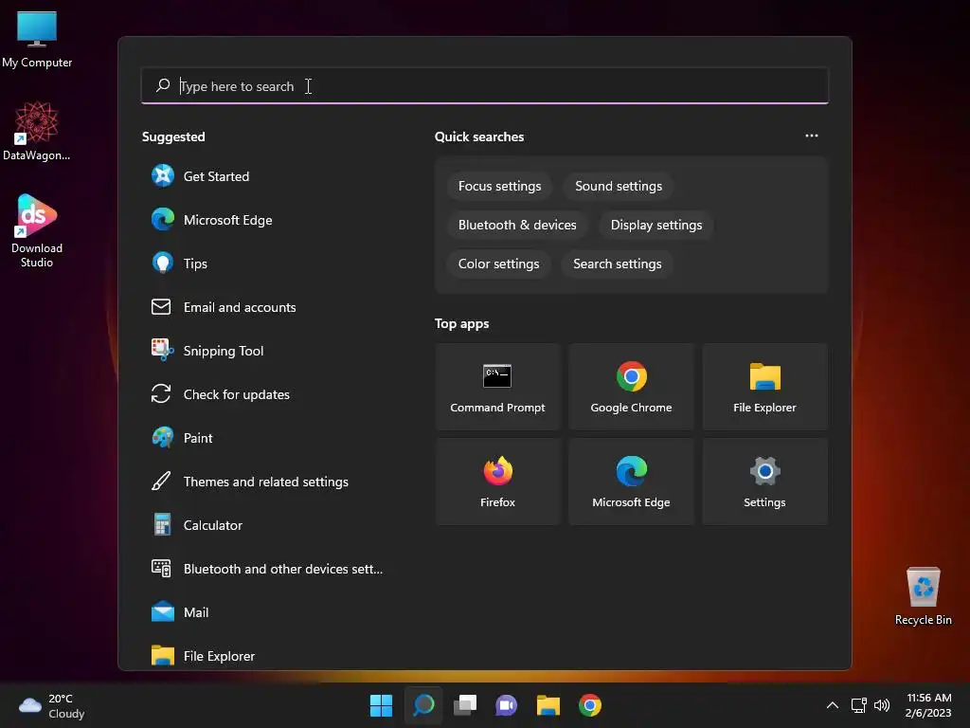Viewport: 970px width, 728px height.
Task: Select the DataWagon desktop shortcut
Action: [x=37, y=131]
